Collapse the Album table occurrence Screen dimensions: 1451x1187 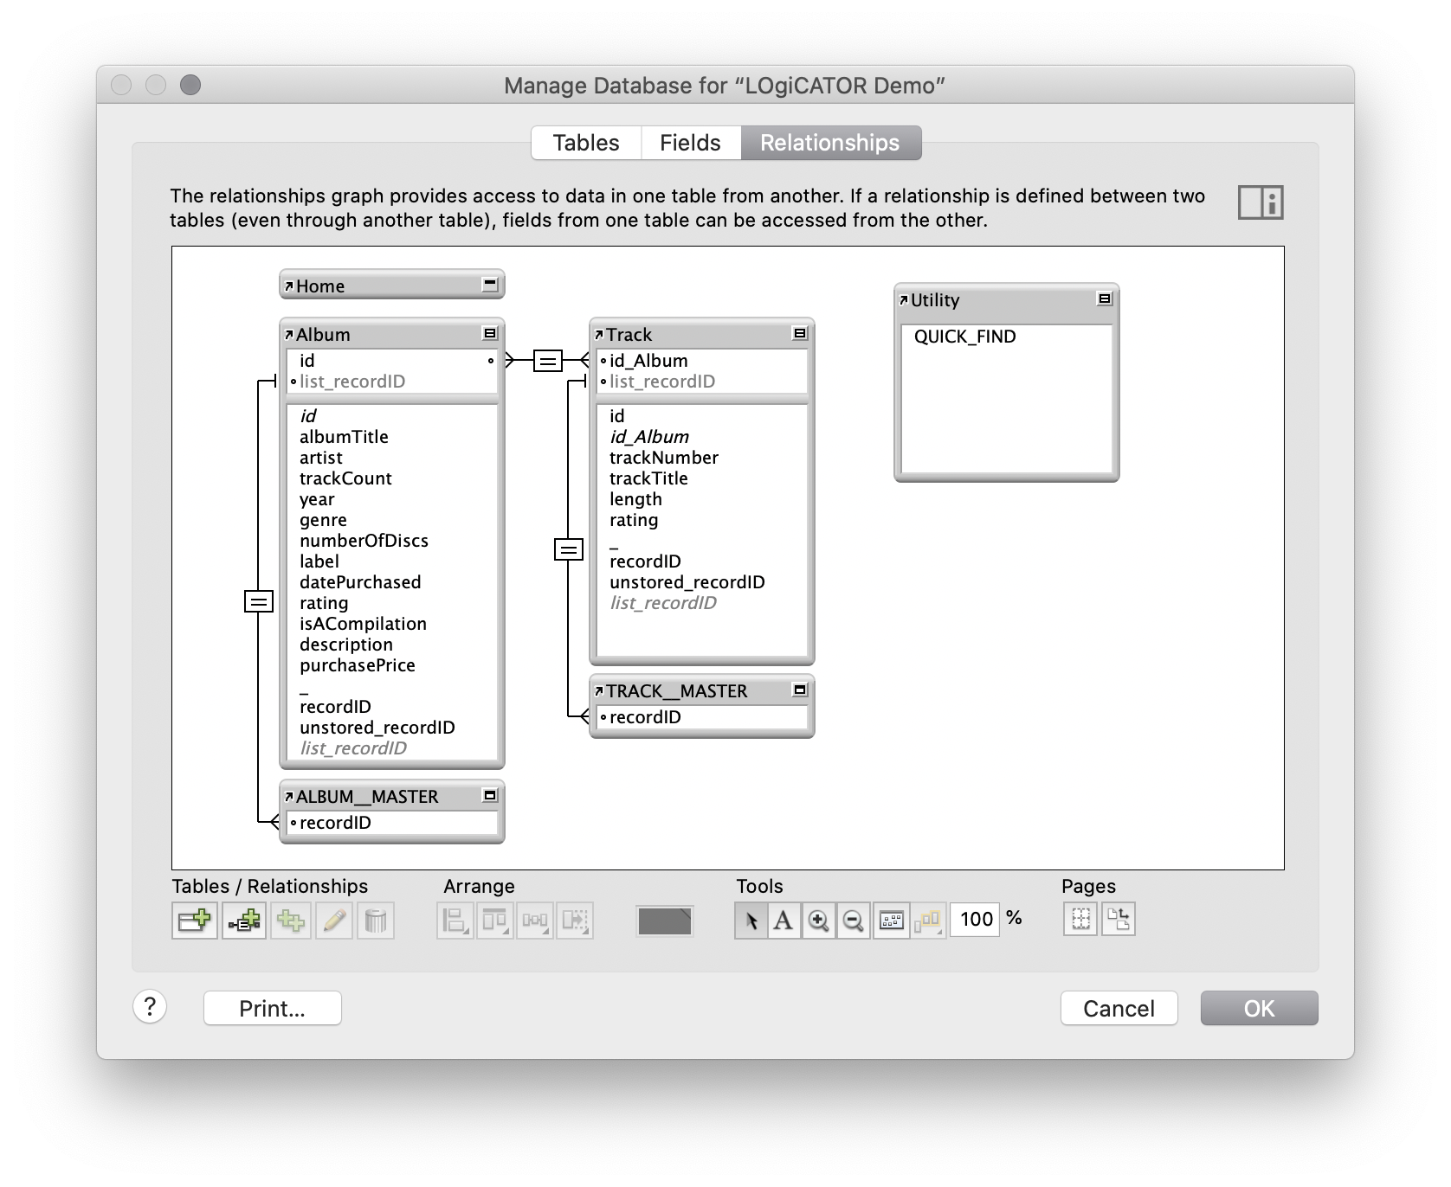pyautogui.click(x=488, y=331)
